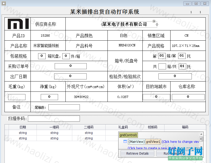Click the grid view table icon beside MainView
Screen dimensions: 211x163
(125, 142)
